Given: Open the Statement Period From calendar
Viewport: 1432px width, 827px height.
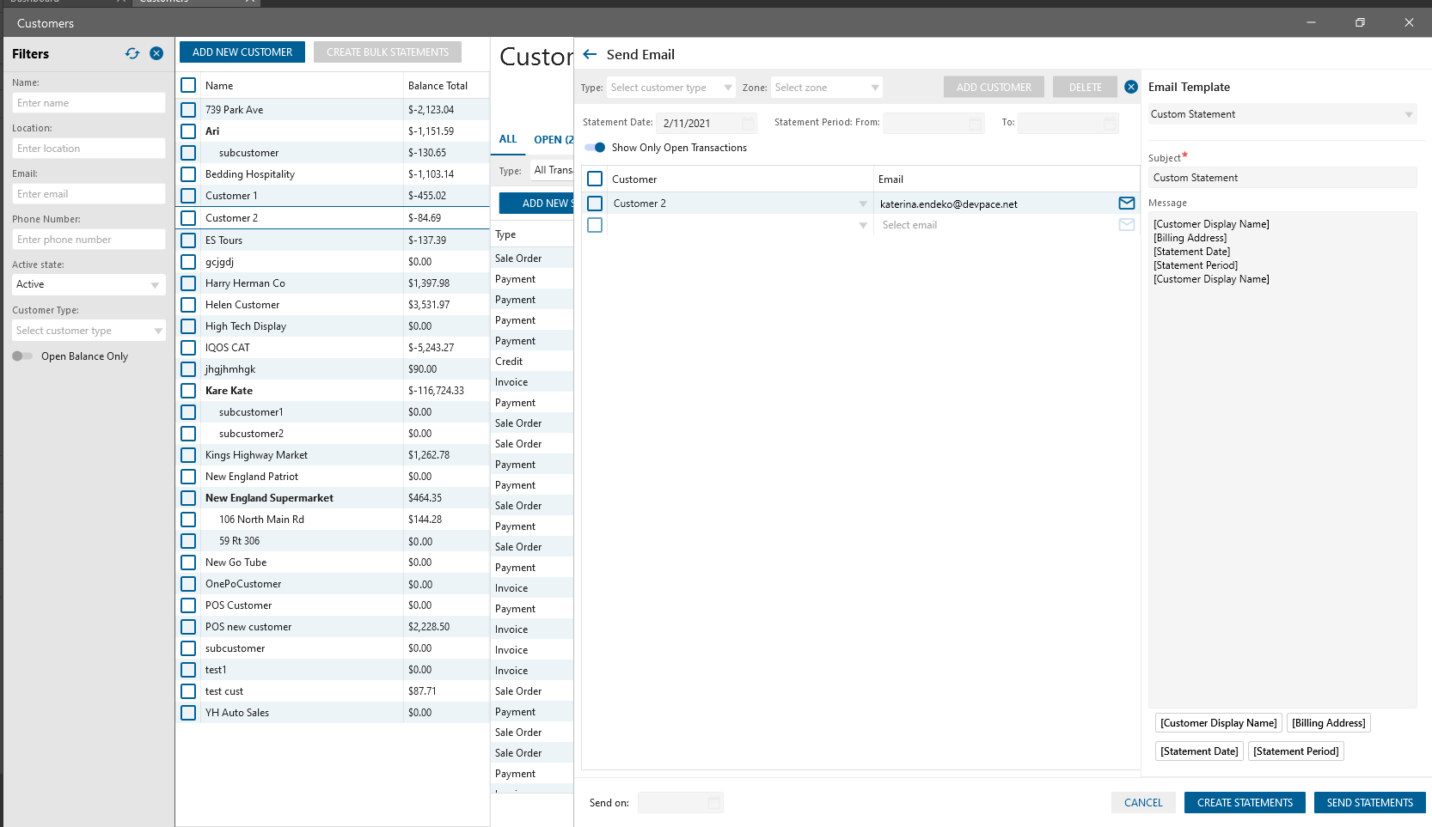Looking at the screenshot, I should [975, 124].
